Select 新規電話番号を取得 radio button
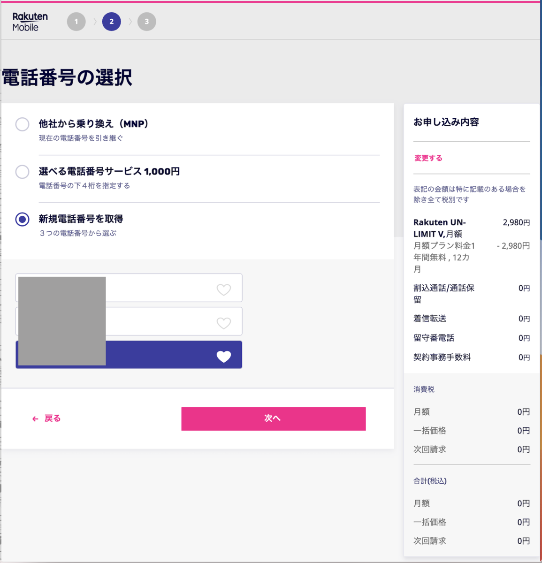This screenshot has width=542, height=563. pyautogui.click(x=22, y=219)
